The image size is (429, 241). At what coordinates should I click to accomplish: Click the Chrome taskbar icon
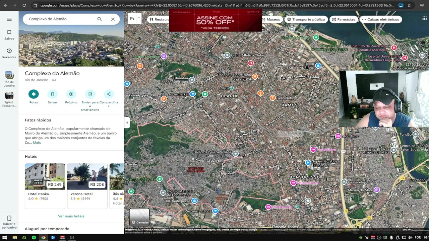(x=43, y=238)
